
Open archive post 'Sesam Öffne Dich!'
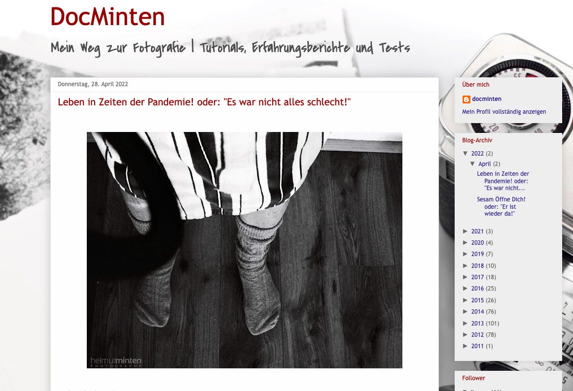coord(501,207)
